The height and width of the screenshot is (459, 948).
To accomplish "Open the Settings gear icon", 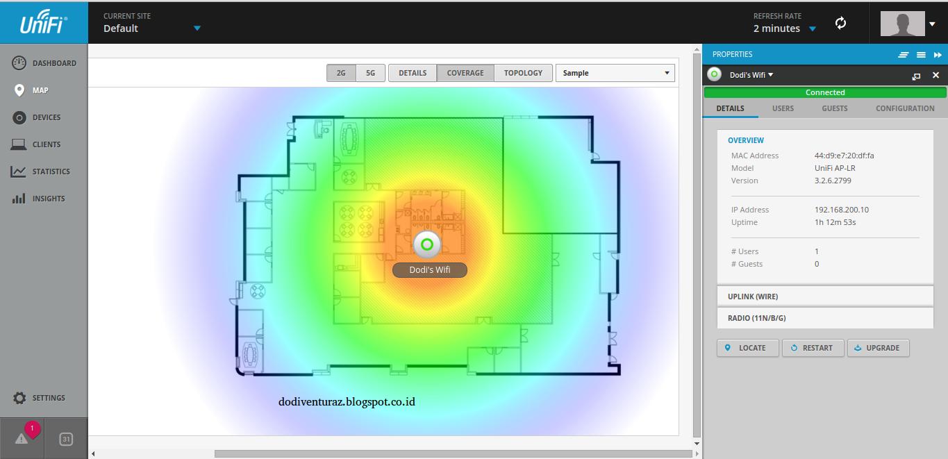I will 19,398.
